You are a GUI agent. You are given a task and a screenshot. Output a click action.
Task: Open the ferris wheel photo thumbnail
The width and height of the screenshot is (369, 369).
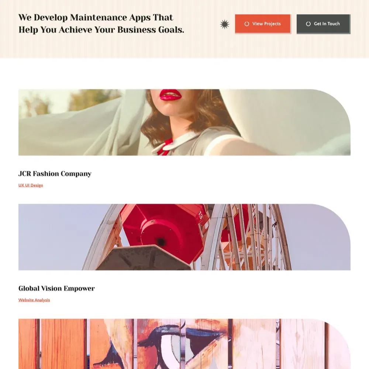click(184, 237)
